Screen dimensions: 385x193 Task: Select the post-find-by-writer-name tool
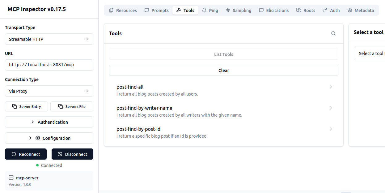click(144, 108)
